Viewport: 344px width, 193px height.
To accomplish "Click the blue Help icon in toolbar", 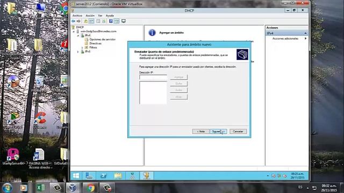I will (x=111, y=21).
